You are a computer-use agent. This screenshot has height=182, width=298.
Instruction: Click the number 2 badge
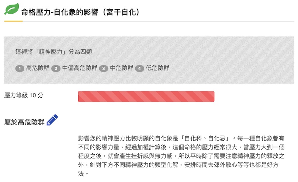[56, 68]
